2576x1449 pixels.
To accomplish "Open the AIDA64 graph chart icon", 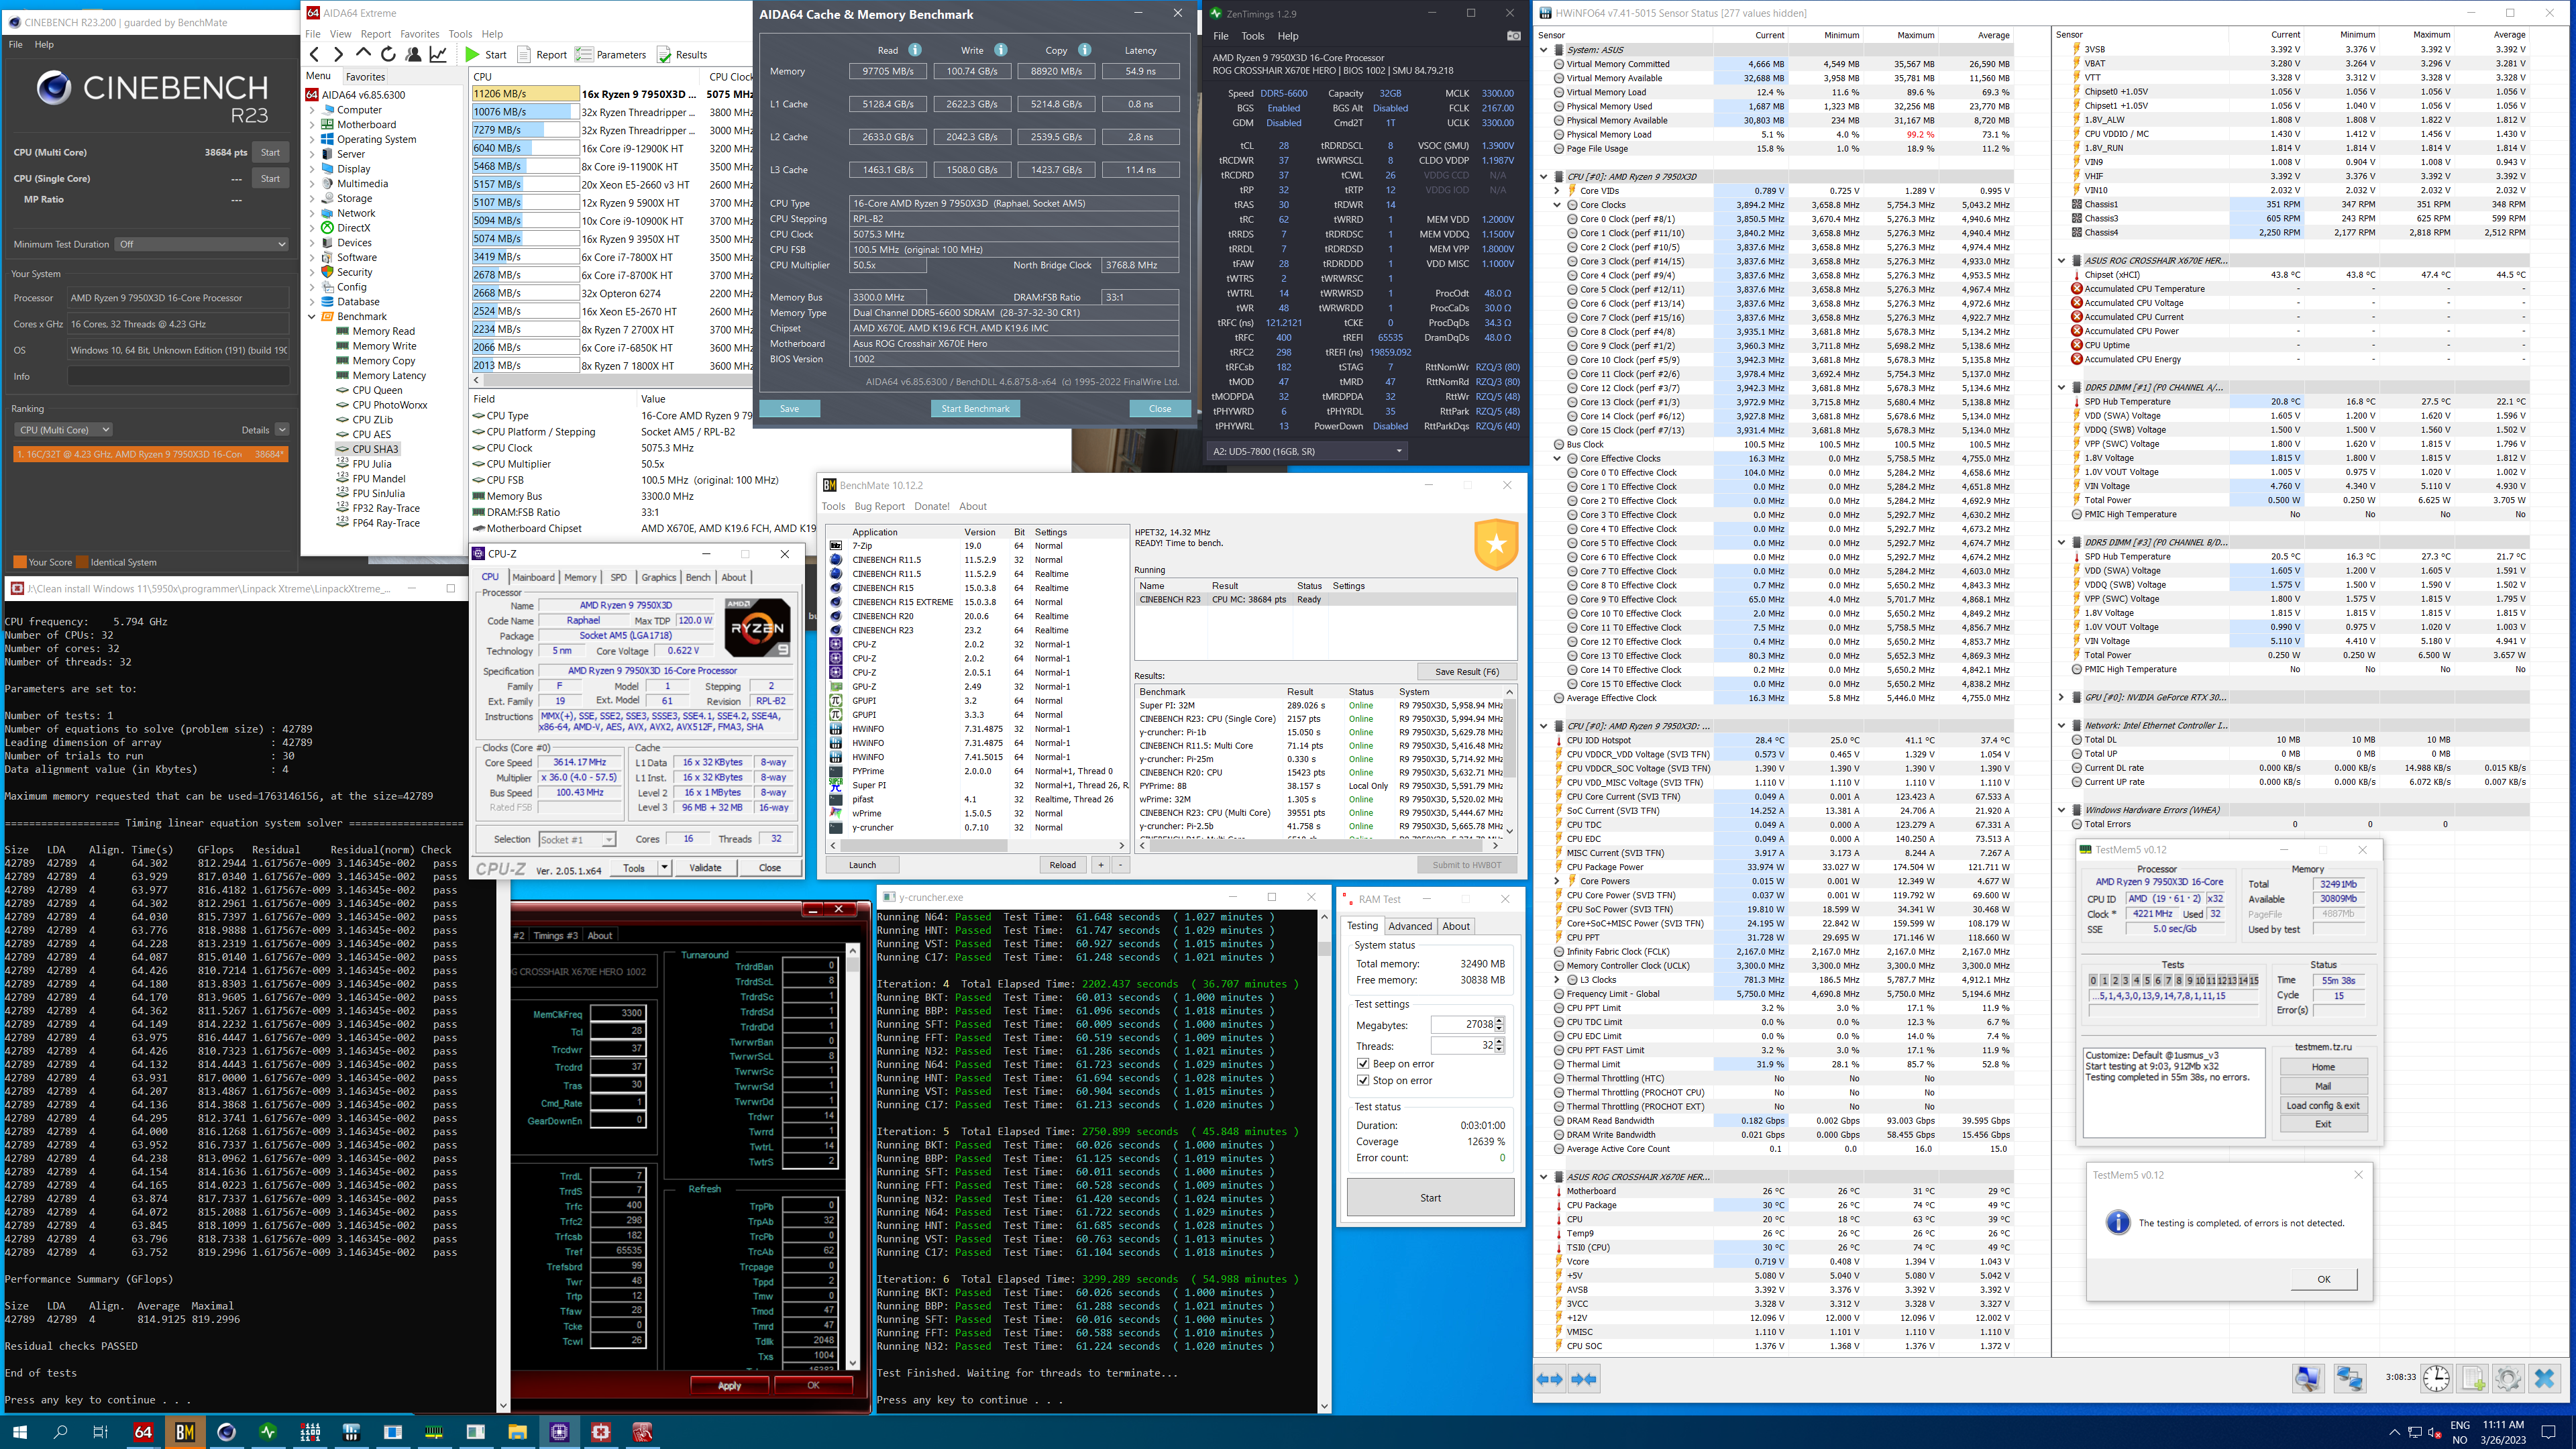I will [438, 55].
